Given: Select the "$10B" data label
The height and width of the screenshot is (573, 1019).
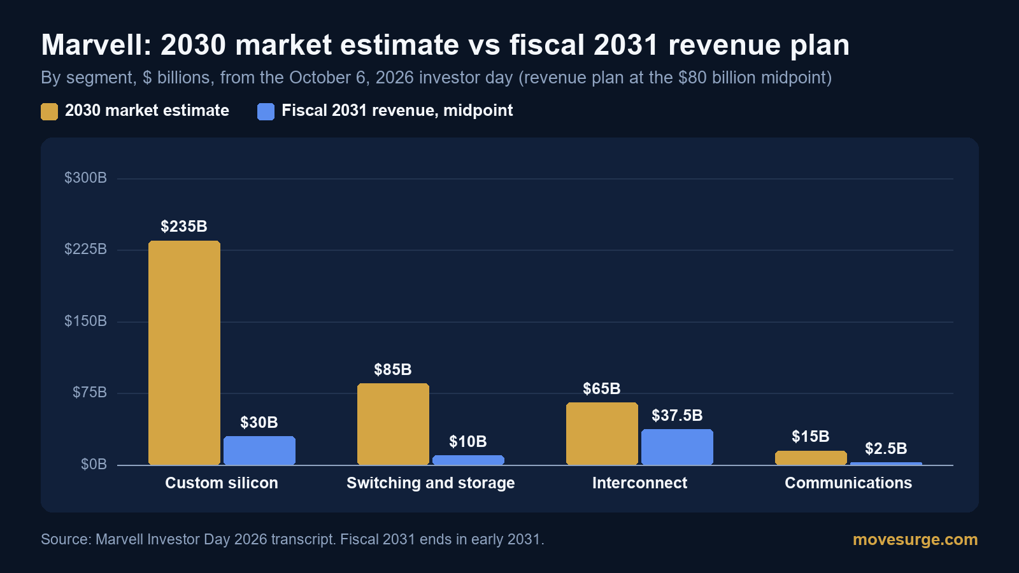Looking at the screenshot, I should pos(468,442).
